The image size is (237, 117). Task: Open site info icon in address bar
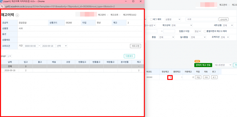click(x=2, y=6)
